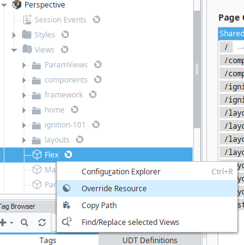Select Session Events in the tree
The width and height of the screenshot is (244, 245).
[x=60, y=20]
